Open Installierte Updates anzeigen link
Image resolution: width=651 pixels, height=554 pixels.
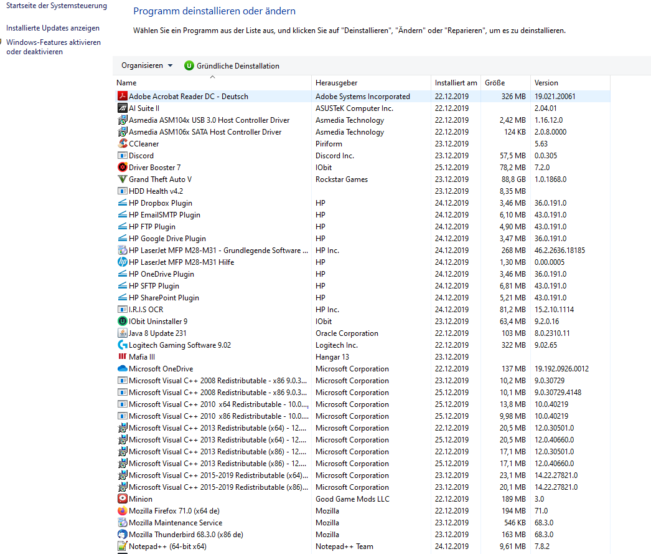(53, 28)
